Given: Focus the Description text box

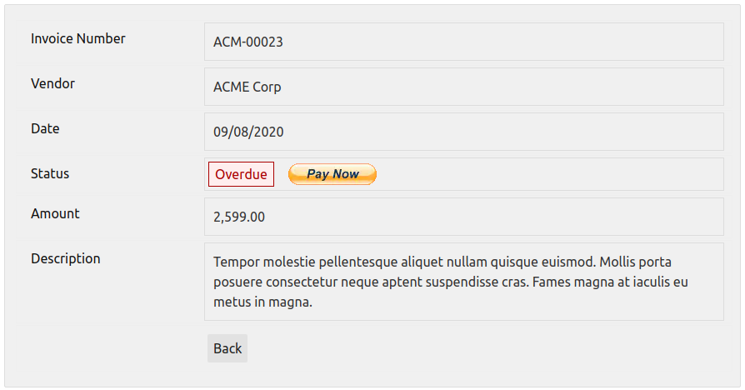Looking at the screenshot, I should click(x=463, y=282).
